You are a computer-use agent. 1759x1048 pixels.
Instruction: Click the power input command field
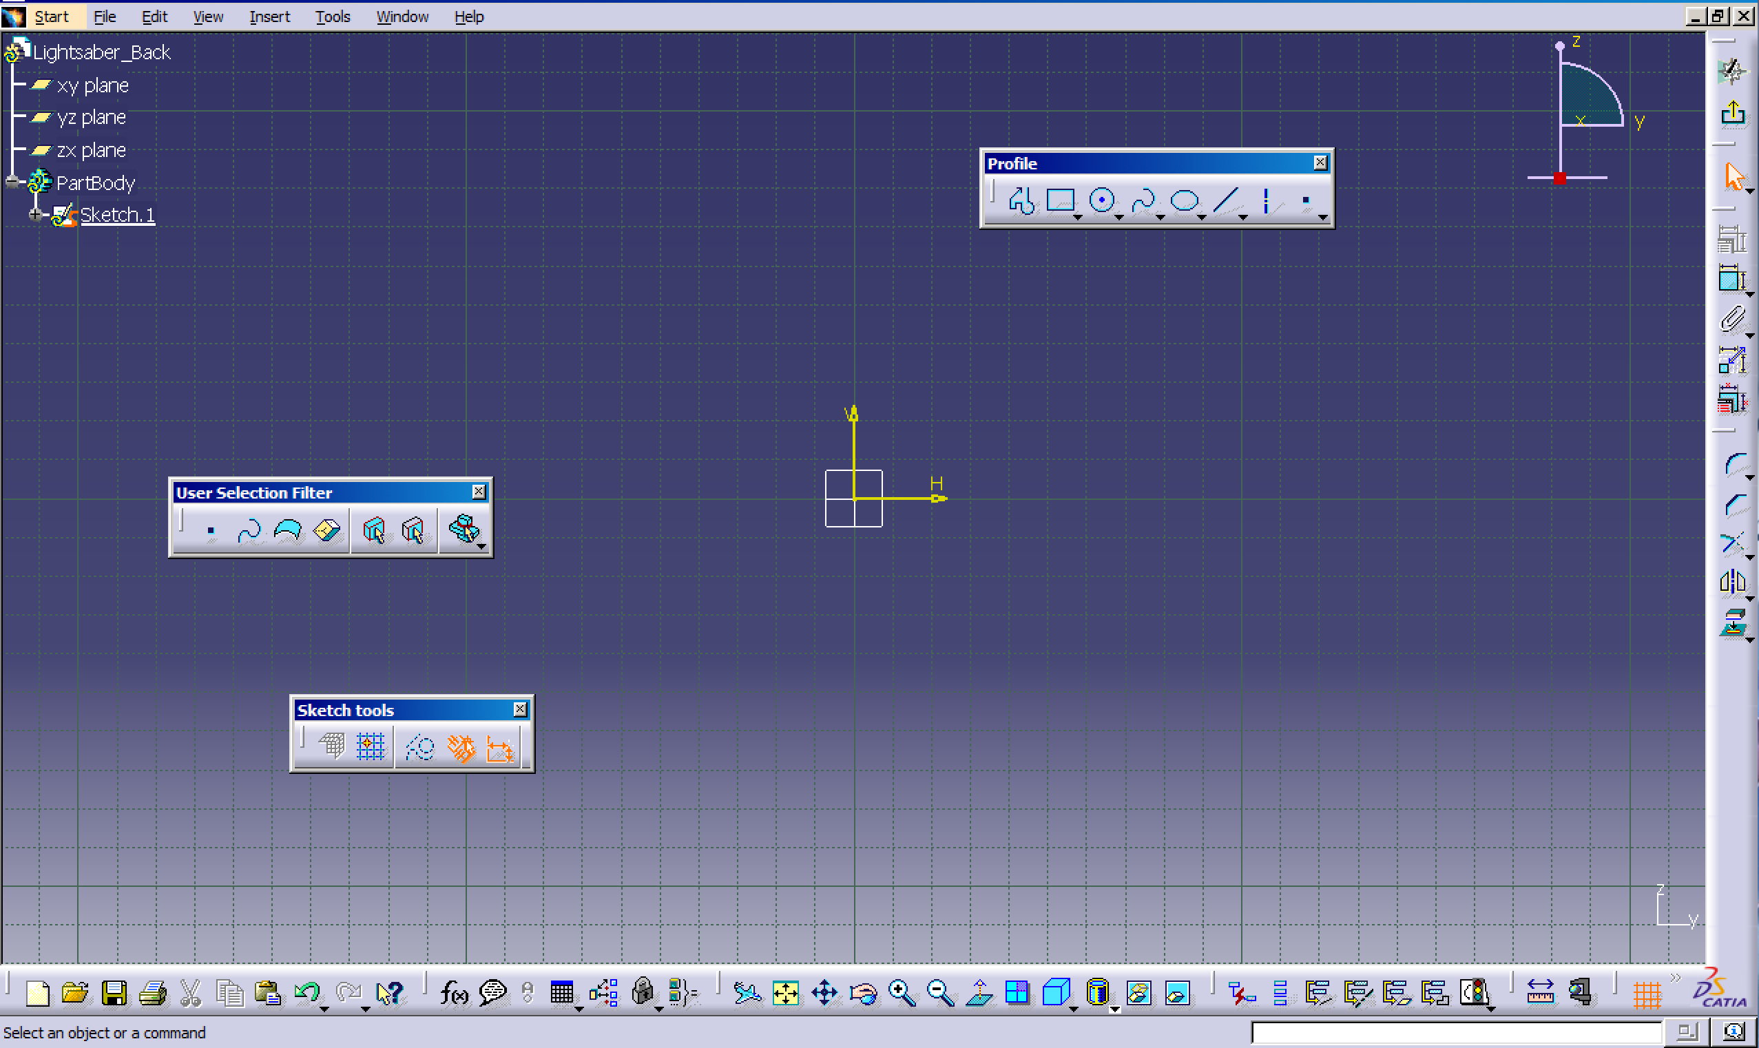pos(1457,1032)
